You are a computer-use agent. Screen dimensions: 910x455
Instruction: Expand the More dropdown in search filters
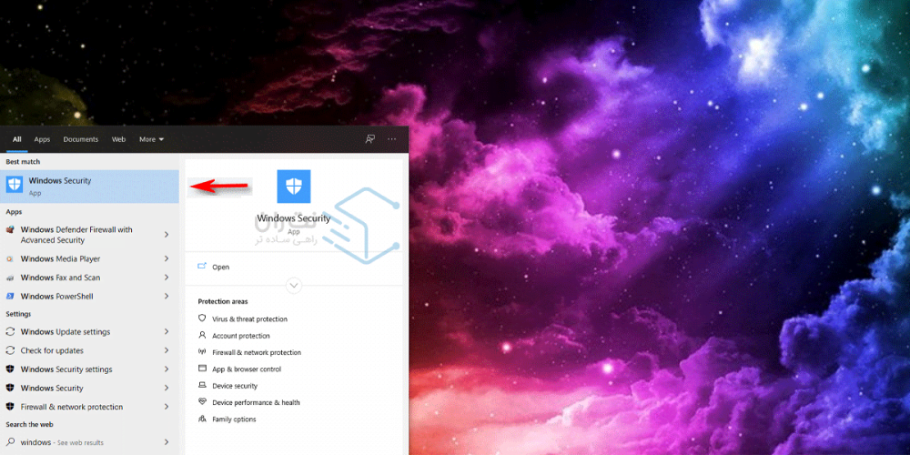(151, 139)
